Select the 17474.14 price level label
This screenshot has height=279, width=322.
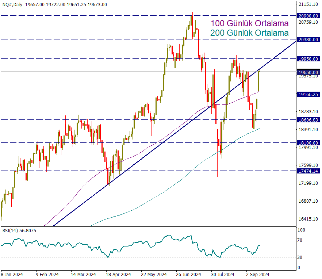pos(308,171)
